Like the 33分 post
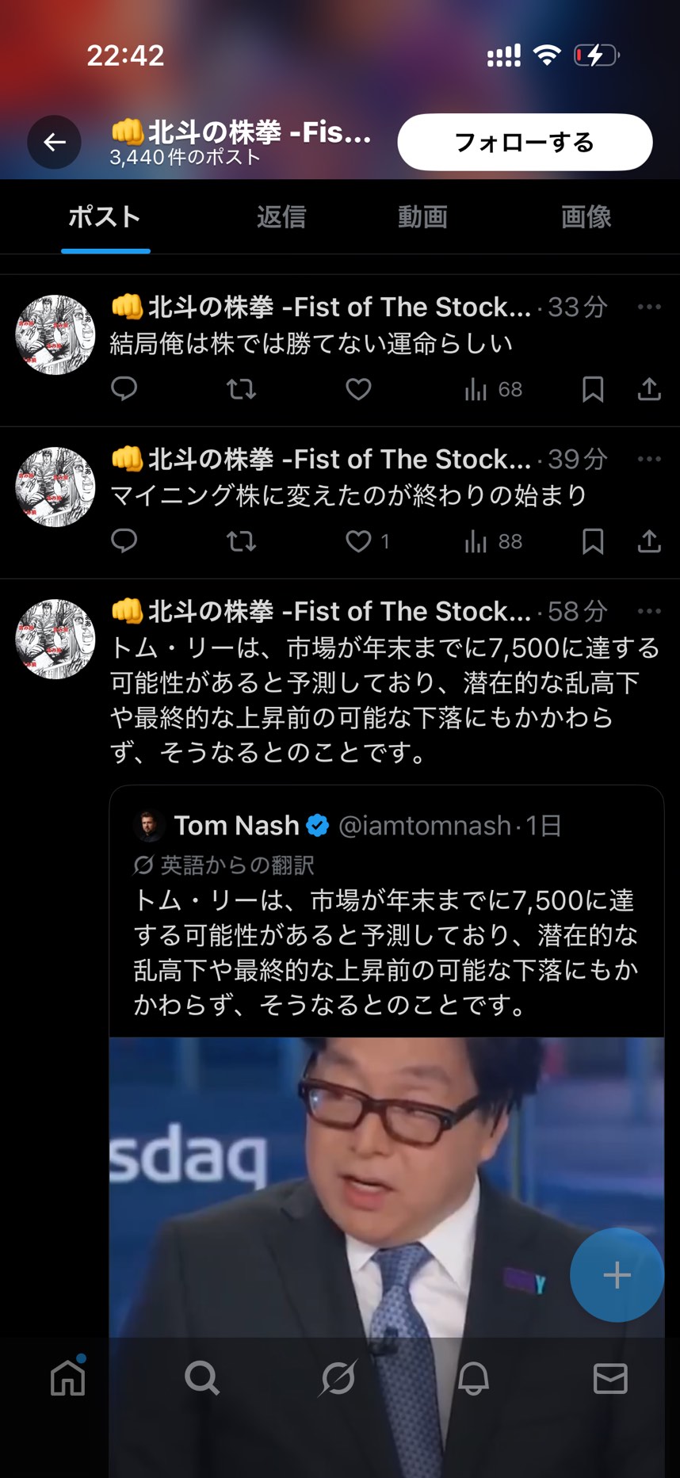The image size is (680, 1478). coord(358,389)
